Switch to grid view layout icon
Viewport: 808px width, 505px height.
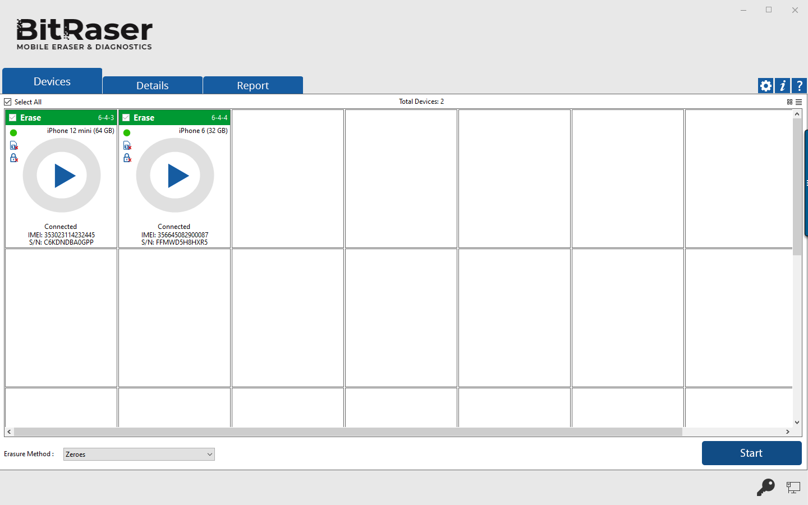coord(789,102)
